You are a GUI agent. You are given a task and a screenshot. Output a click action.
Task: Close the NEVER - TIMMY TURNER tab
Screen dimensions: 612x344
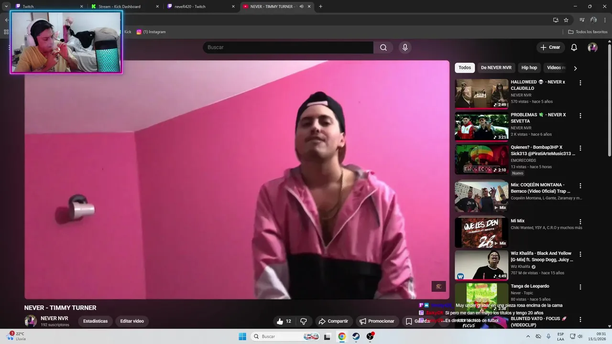coord(309,7)
